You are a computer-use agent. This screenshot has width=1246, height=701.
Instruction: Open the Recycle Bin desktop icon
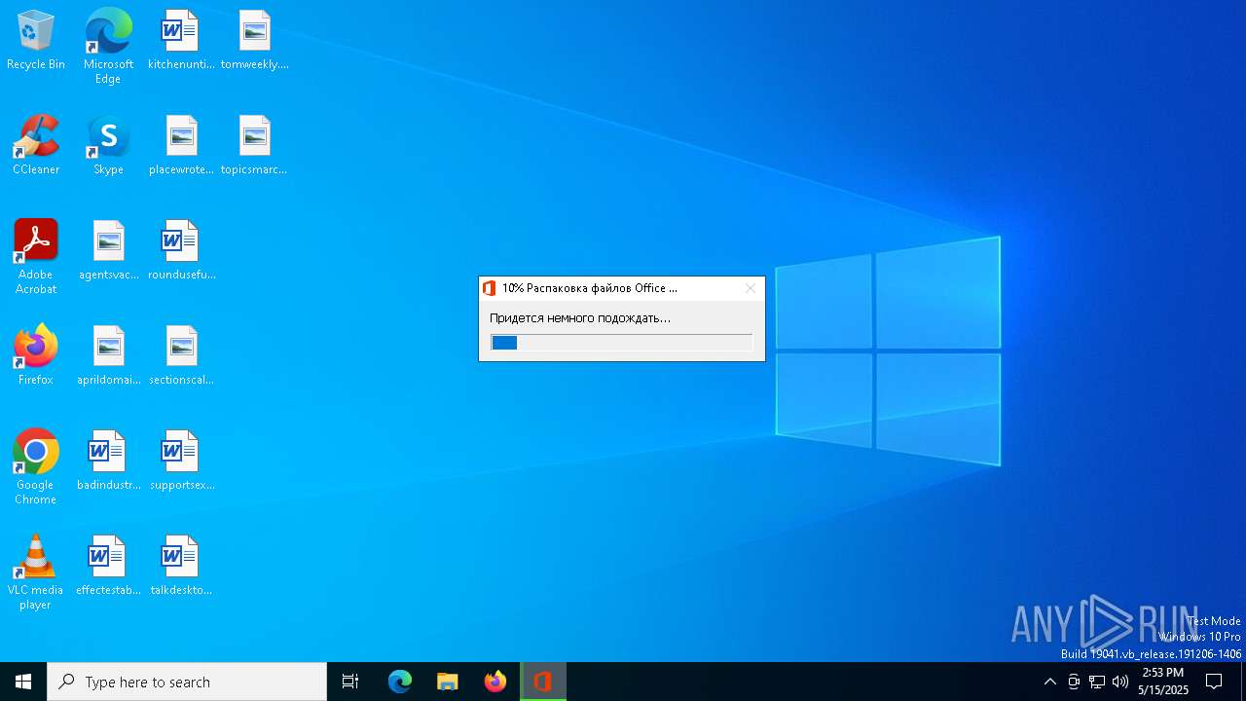36,41
